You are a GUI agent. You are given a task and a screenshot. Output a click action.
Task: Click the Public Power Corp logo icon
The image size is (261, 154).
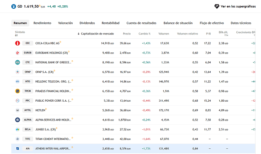17,101
